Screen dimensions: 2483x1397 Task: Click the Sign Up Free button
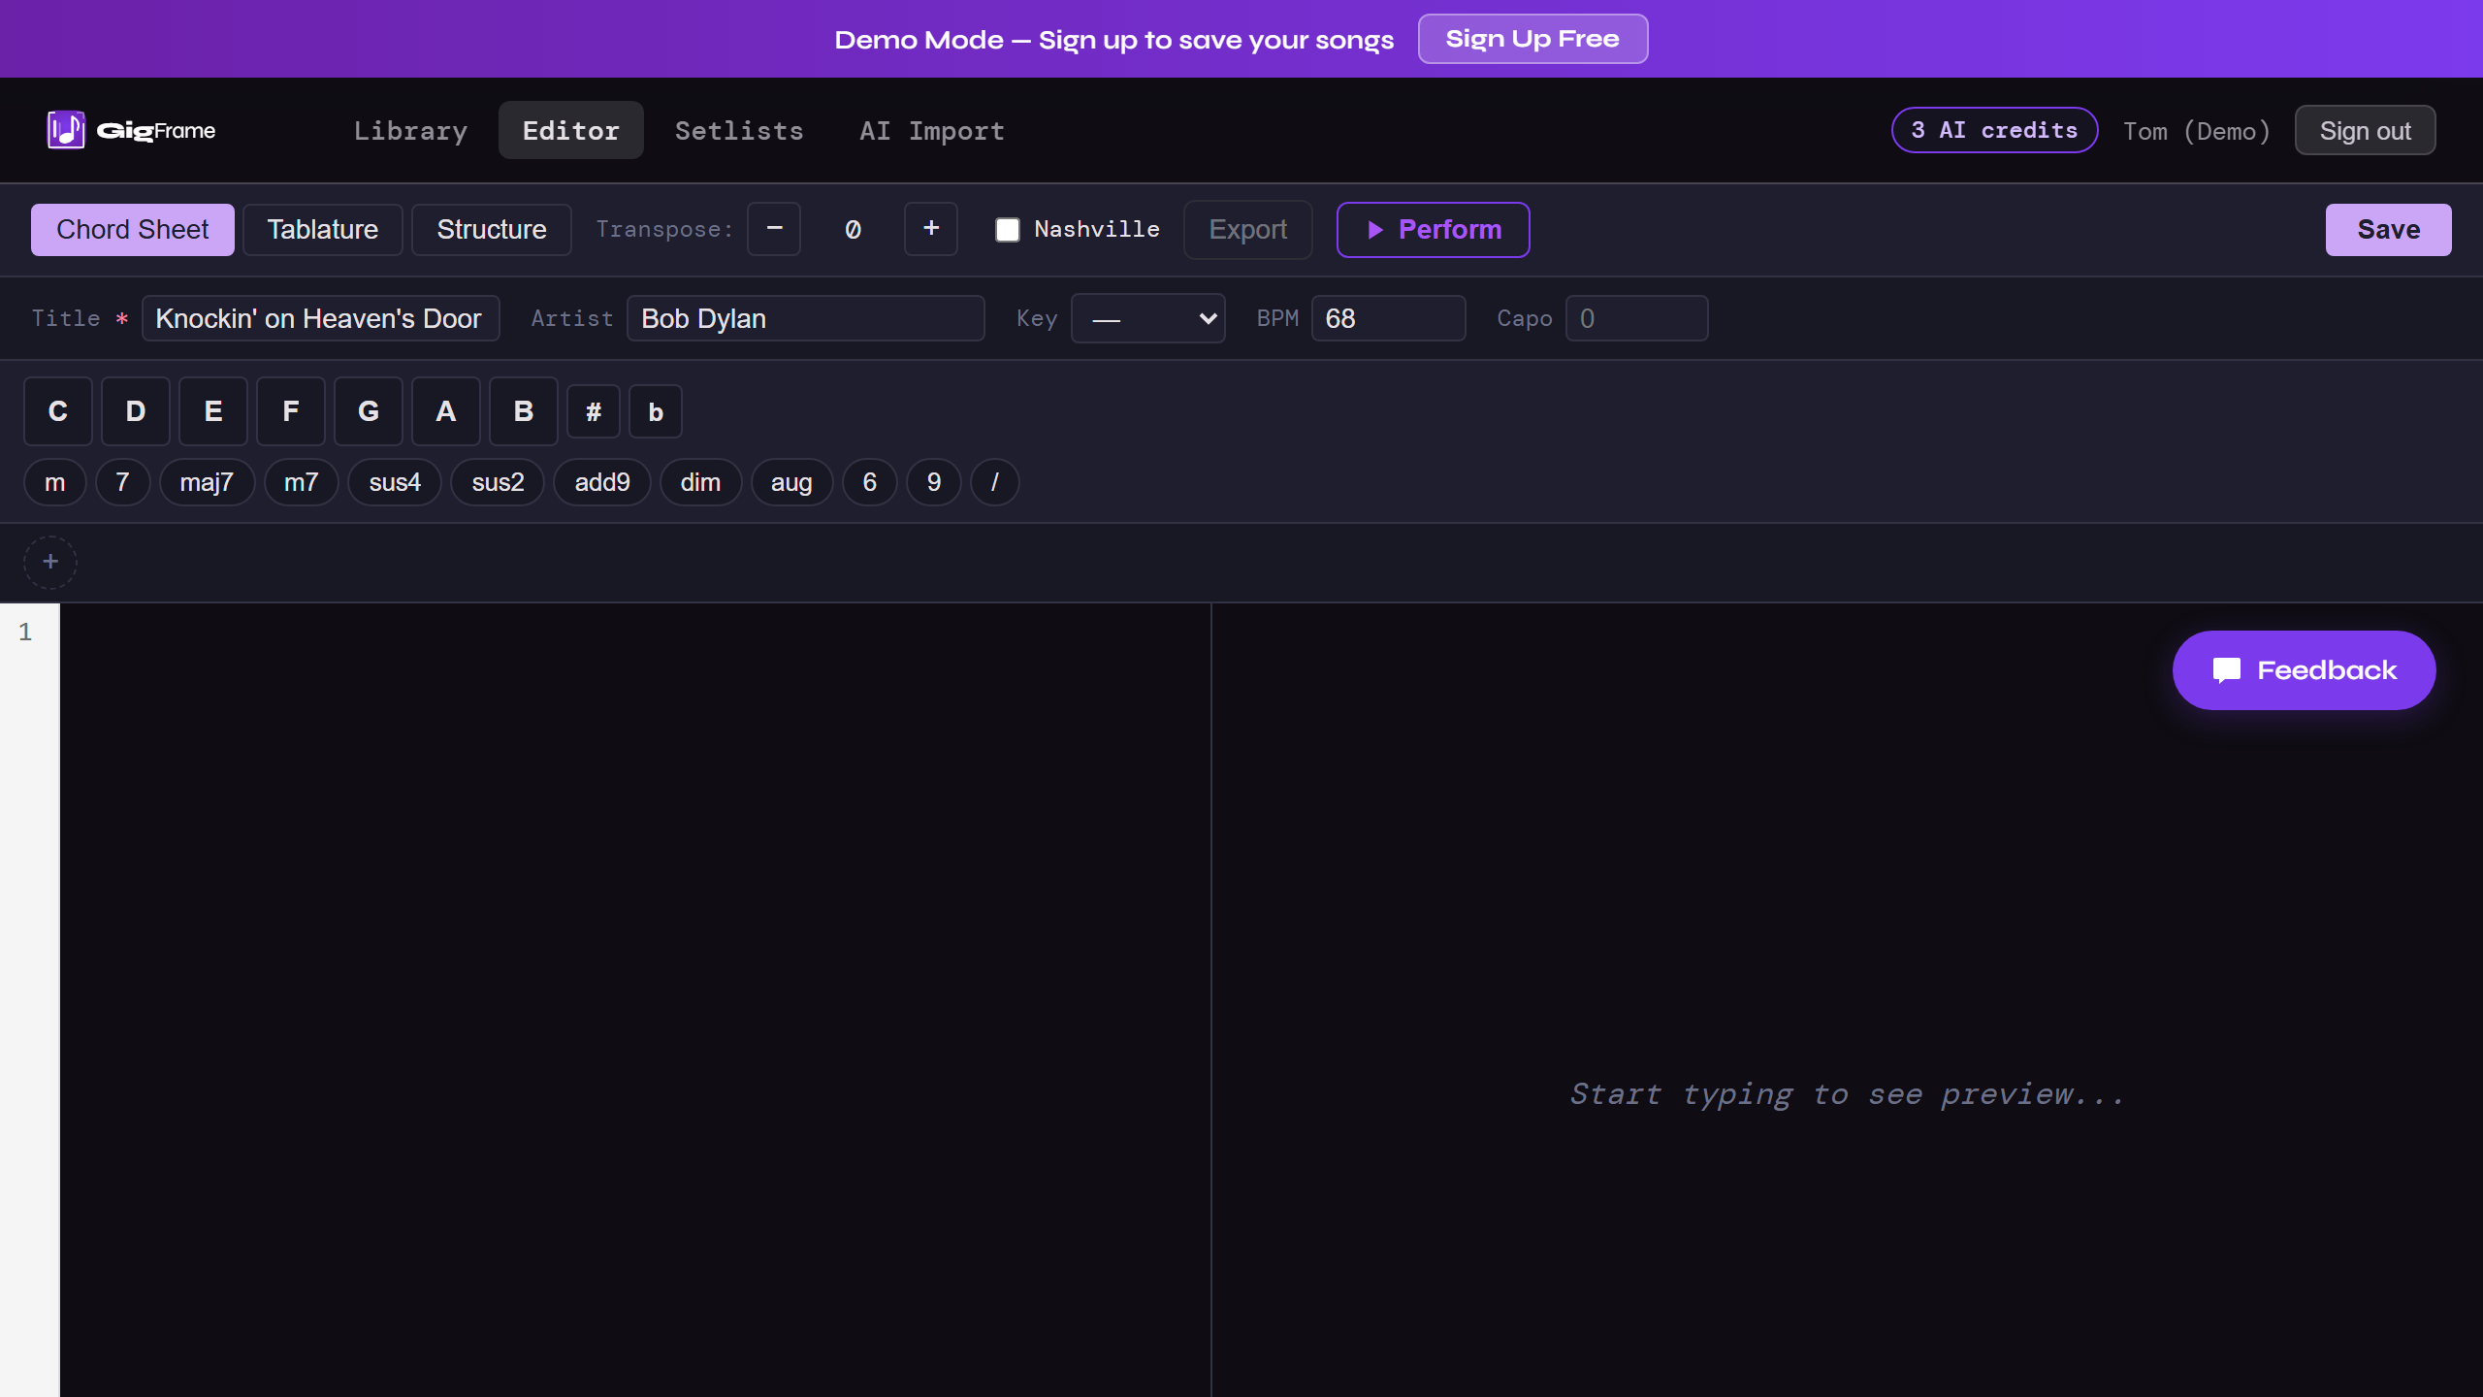(1532, 39)
